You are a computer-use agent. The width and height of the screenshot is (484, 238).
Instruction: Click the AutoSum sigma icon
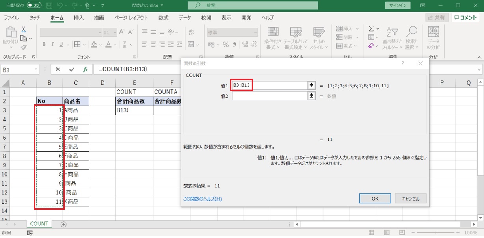[x=371, y=29]
